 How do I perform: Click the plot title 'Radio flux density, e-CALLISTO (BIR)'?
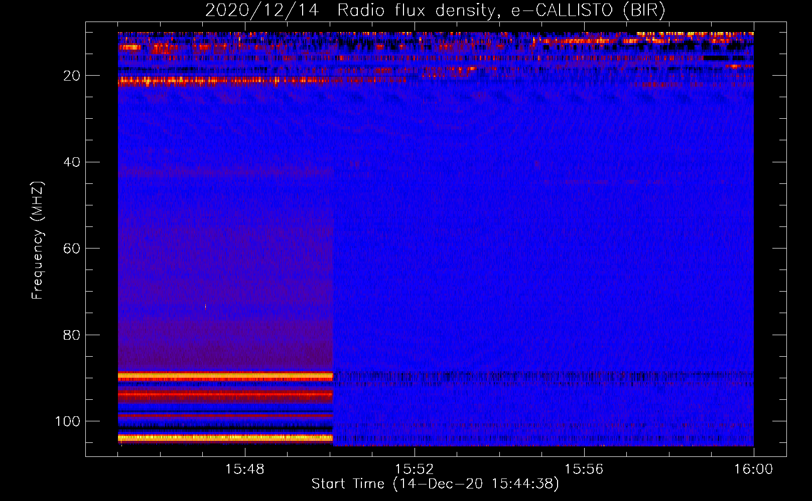coord(501,10)
